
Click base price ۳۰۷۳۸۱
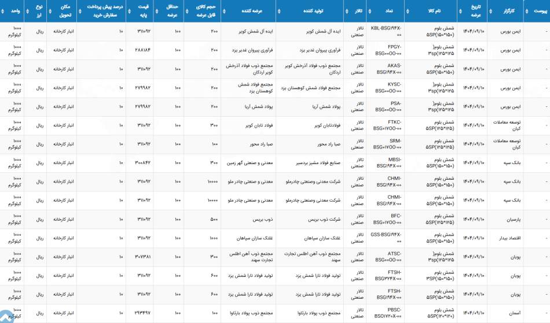point(143,257)
